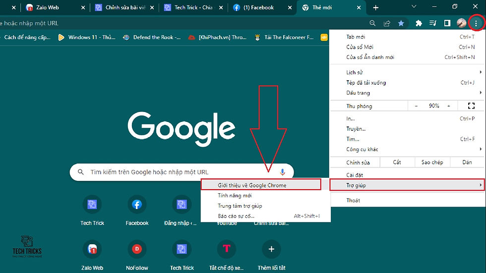Image resolution: width=486 pixels, height=273 pixels.
Task: Select Giới thiệu về Google Chrome
Action: click(x=261, y=185)
